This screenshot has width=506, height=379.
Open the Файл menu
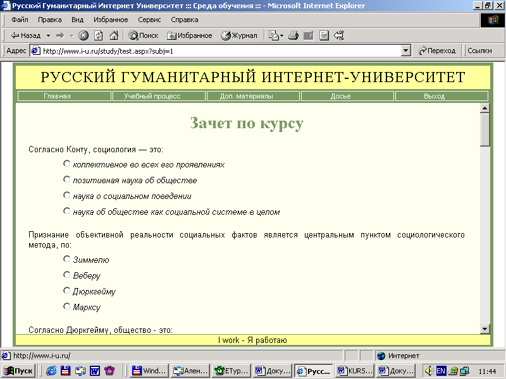coord(20,20)
